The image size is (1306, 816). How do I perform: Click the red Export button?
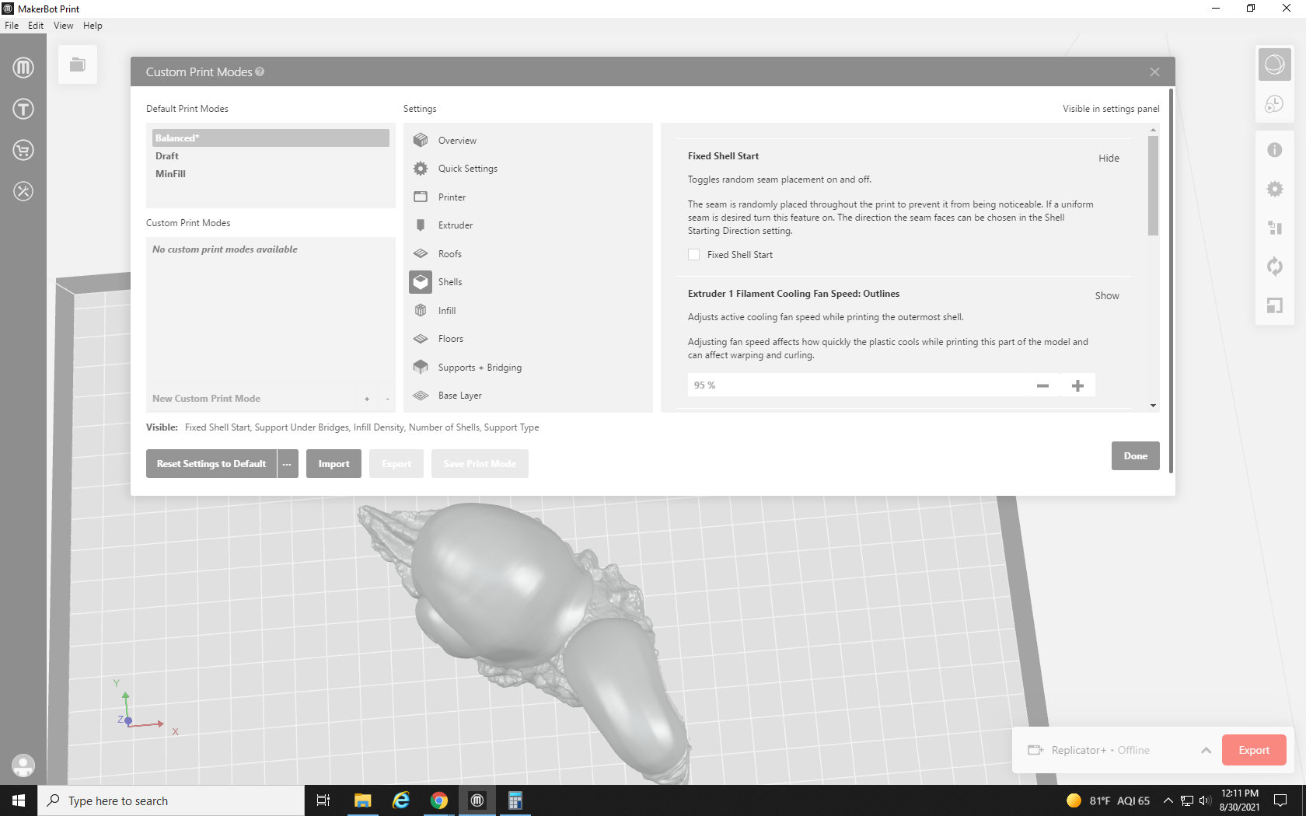1254,750
